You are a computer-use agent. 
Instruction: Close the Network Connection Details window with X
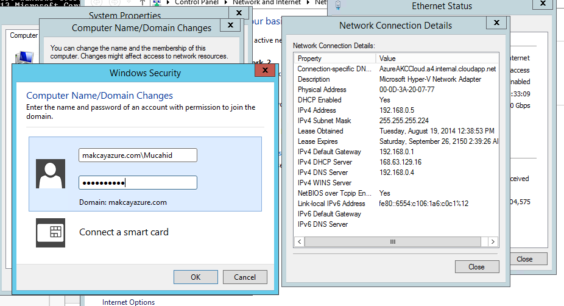click(496, 23)
